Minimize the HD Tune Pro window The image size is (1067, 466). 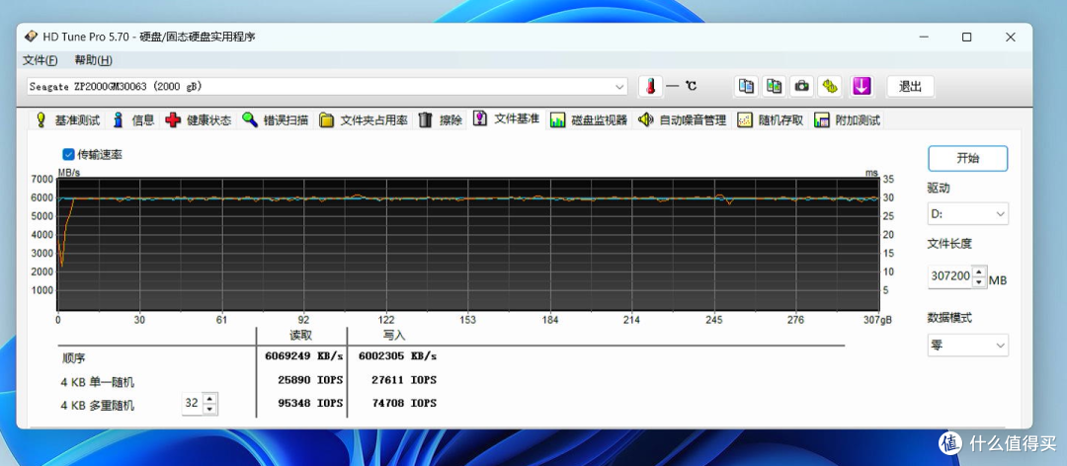click(x=924, y=38)
